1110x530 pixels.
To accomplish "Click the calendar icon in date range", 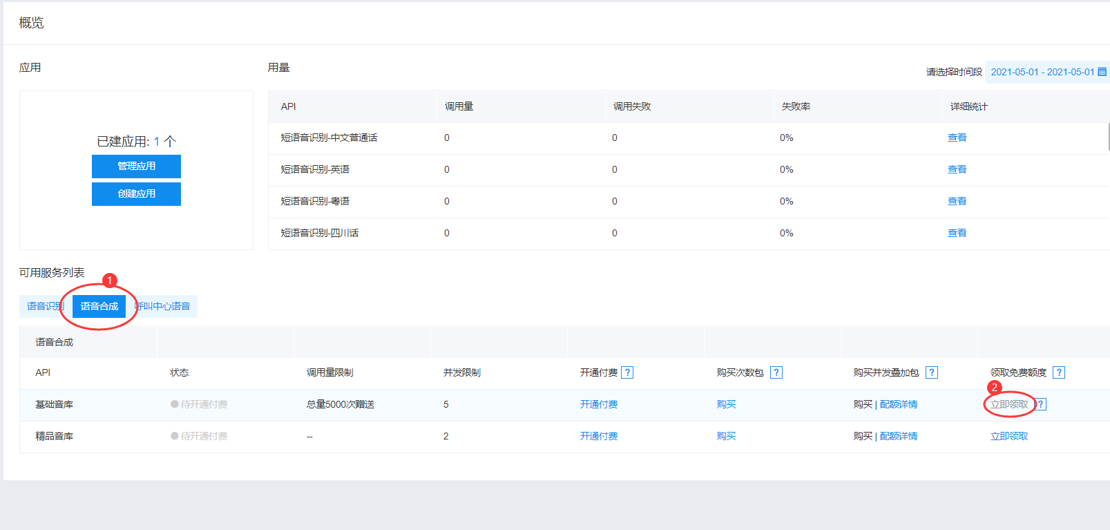I will coord(1102,72).
